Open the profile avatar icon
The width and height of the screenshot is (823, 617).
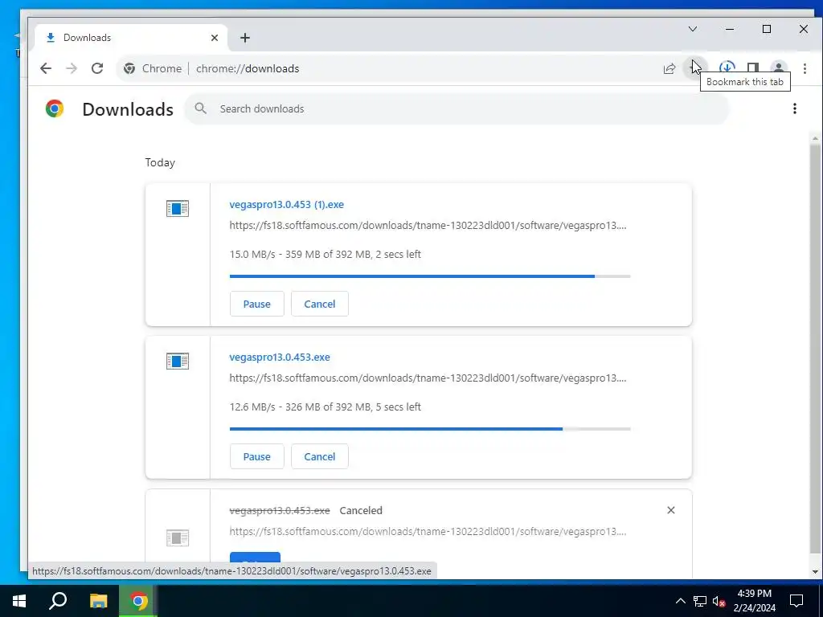point(778,68)
